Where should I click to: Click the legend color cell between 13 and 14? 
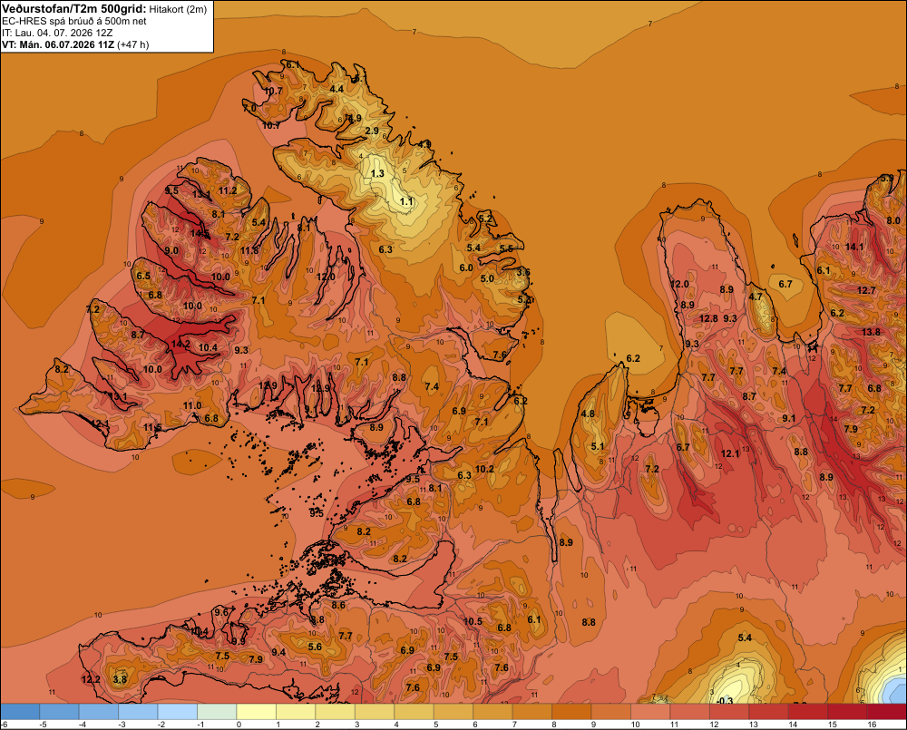coord(768,712)
